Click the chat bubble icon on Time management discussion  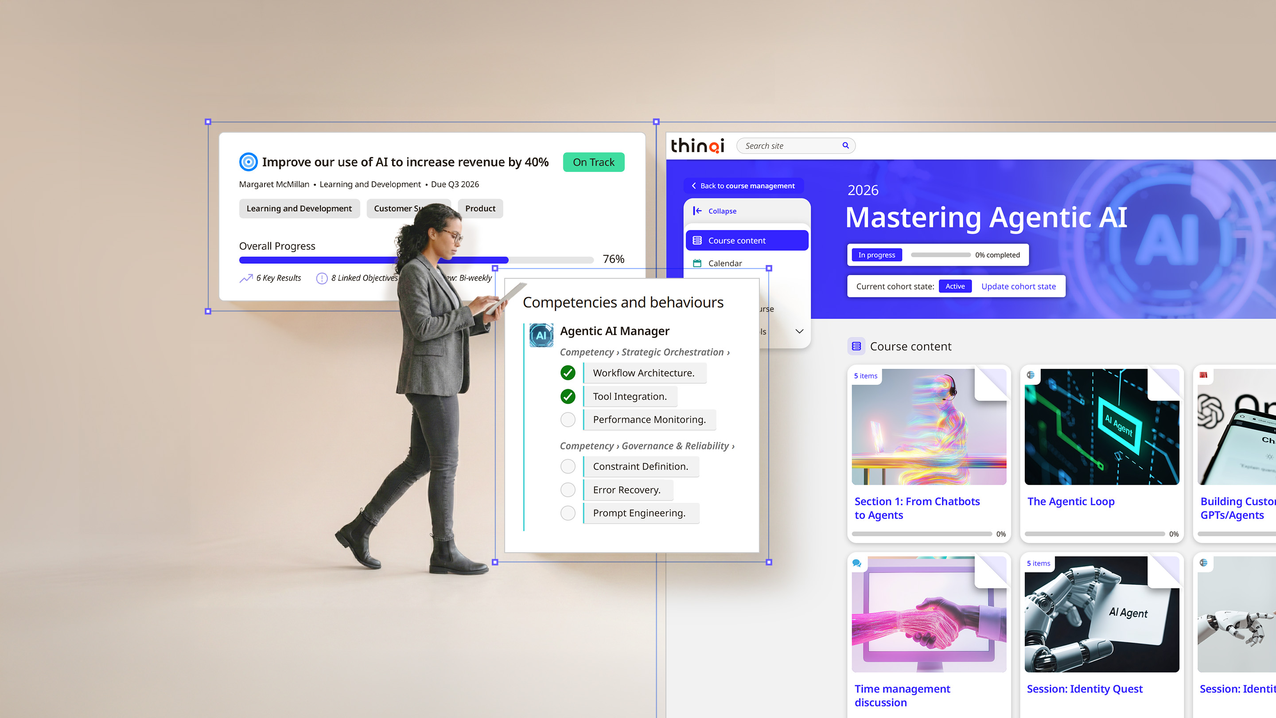(x=856, y=562)
